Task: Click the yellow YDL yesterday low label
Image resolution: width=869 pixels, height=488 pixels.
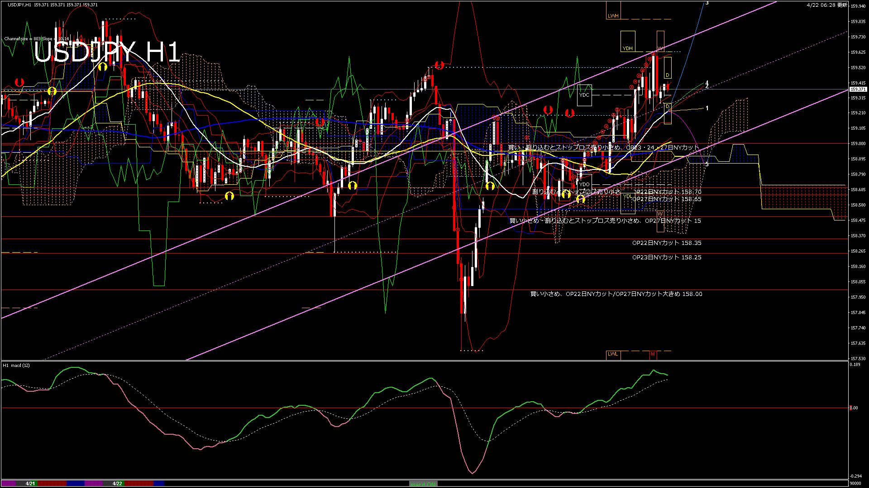Action: pos(627,196)
